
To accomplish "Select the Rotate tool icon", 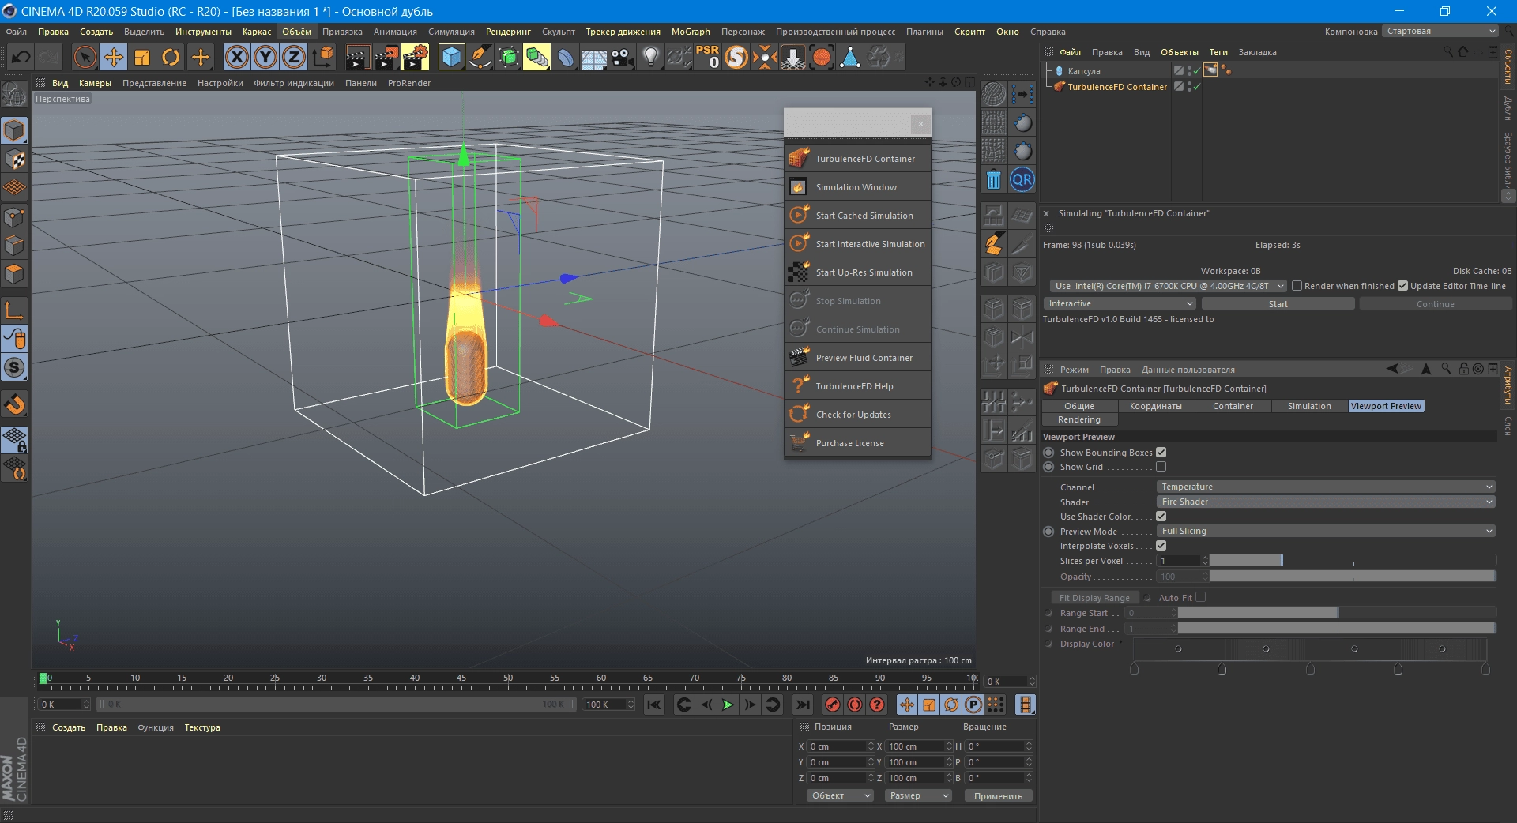I will pyautogui.click(x=171, y=57).
